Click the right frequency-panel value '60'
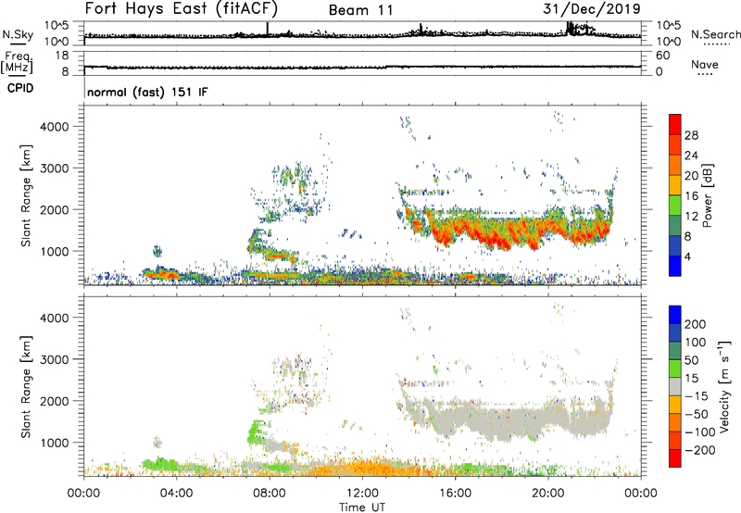The width and height of the screenshot is (741, 513). point(662,56)
